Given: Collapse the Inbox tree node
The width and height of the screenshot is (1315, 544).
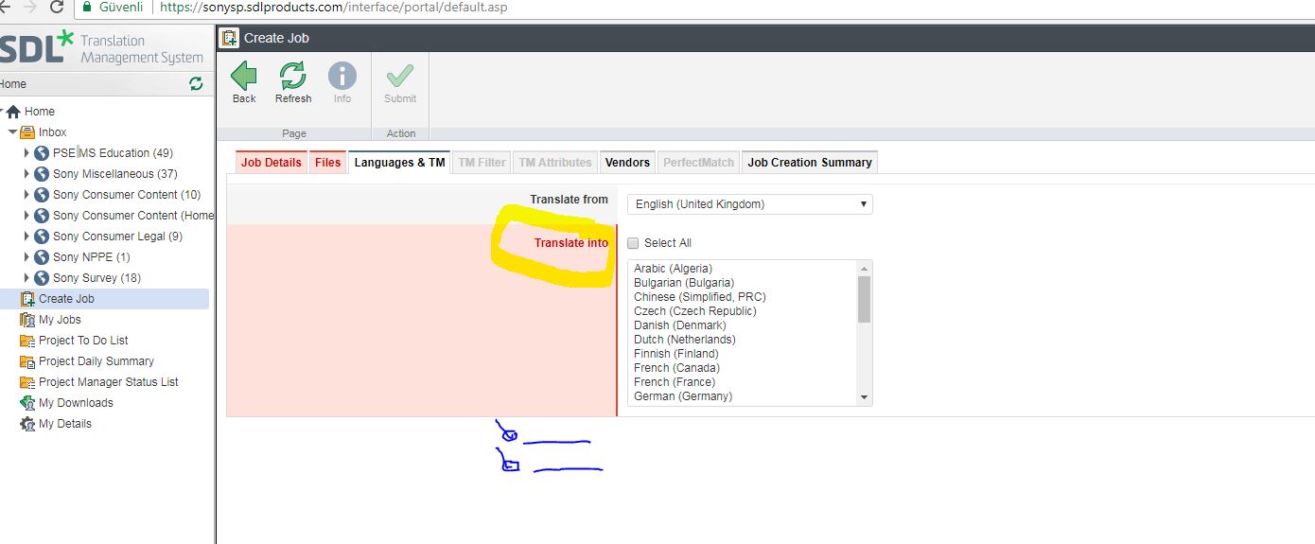Looking at the screenshot, I should click(x=12, y=132).
